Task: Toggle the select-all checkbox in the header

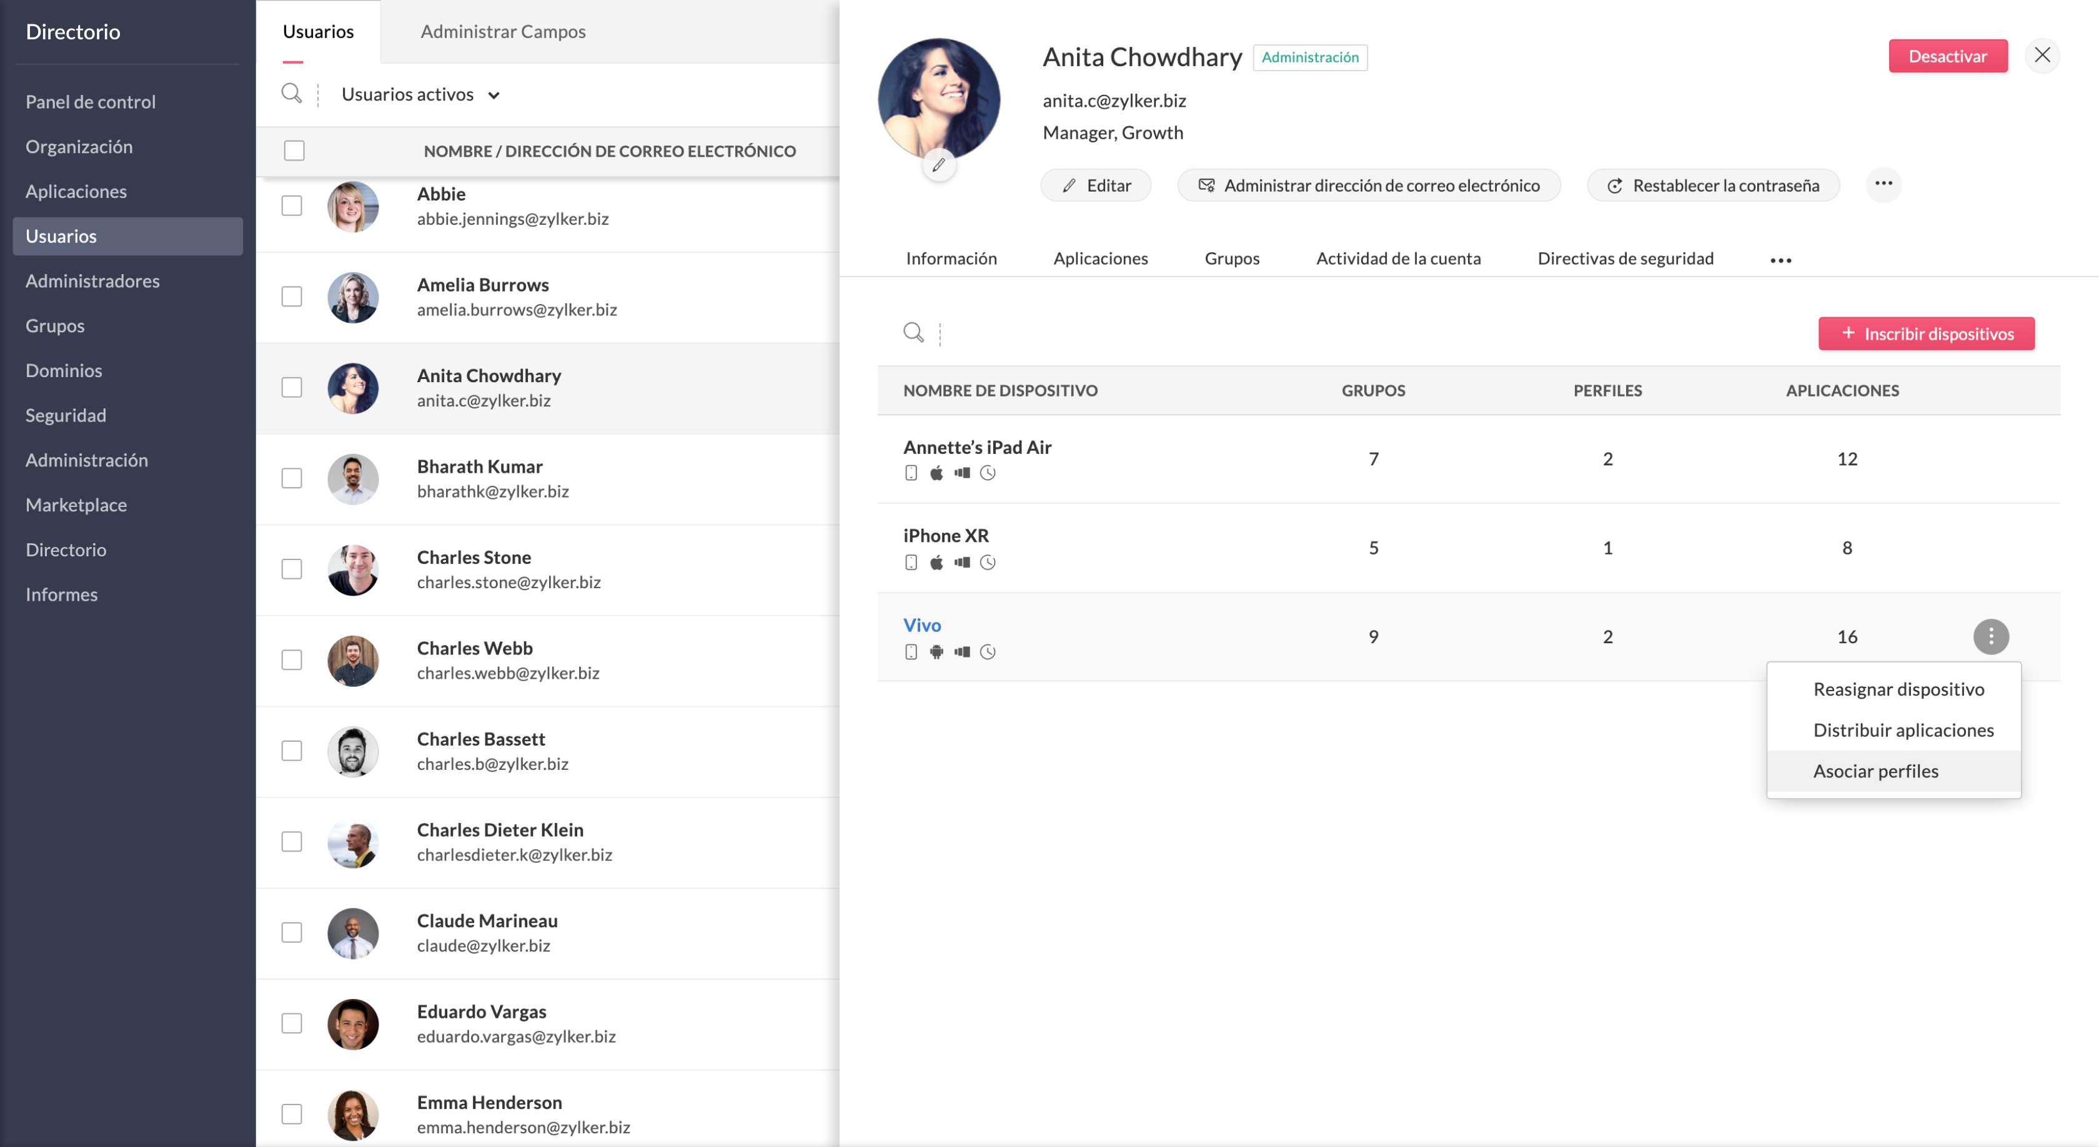Action: 294,150
